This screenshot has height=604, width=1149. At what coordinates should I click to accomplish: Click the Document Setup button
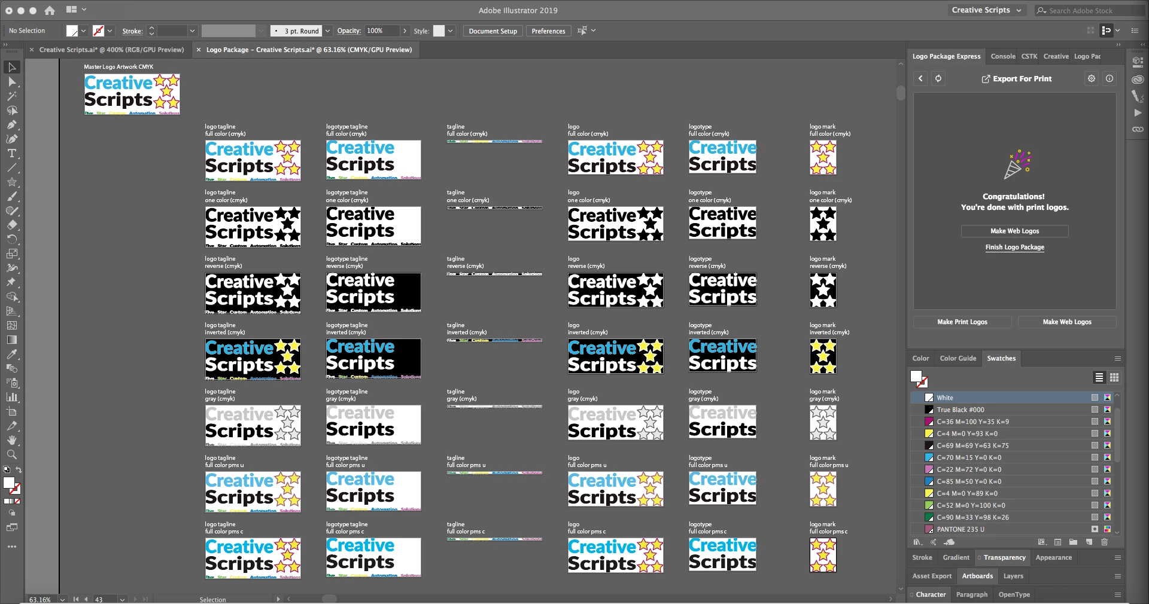[x=493, y=31]
